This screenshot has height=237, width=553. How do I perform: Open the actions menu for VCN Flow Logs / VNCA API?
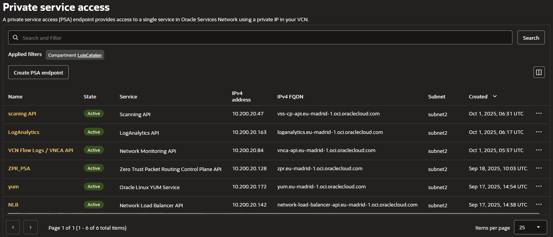(x=539, y=150)
